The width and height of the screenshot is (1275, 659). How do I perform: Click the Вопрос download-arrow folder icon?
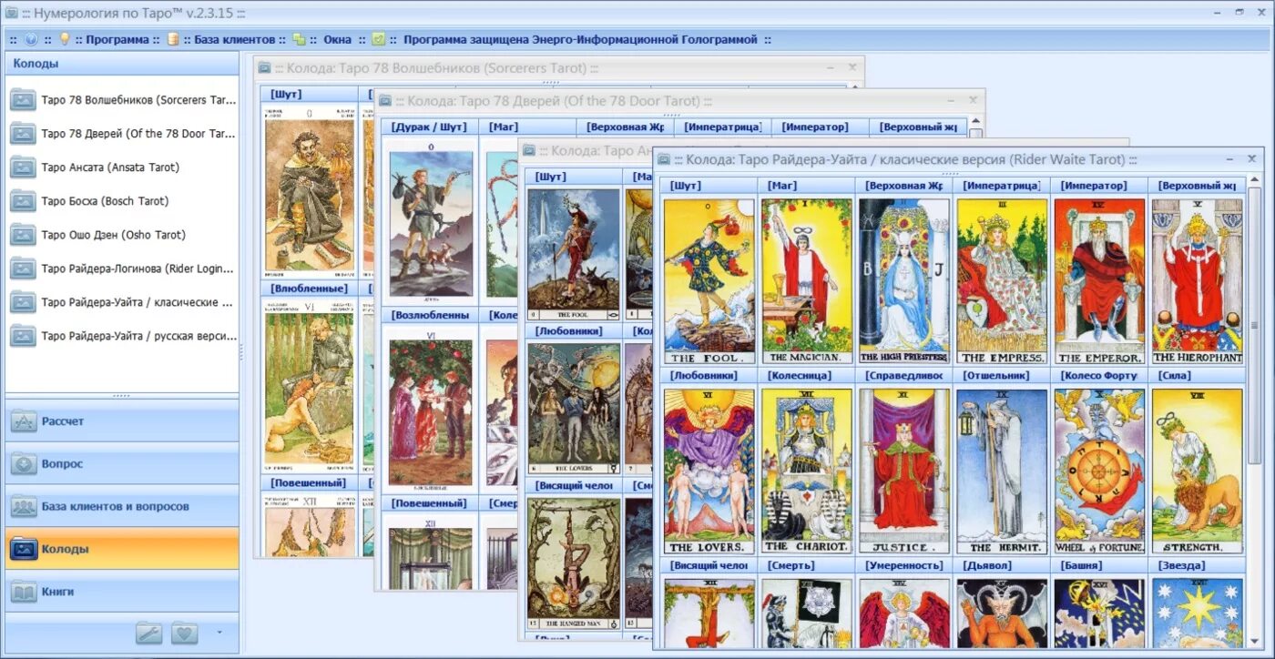pyautogui.click(x=25, y=464)
